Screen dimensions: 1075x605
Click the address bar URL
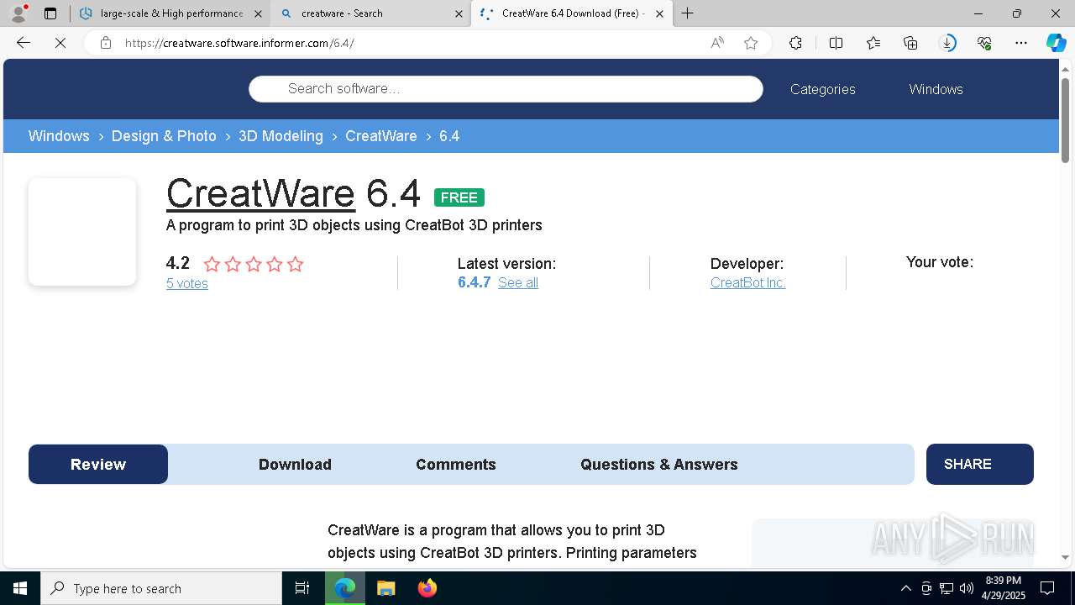tap(239, 43)
